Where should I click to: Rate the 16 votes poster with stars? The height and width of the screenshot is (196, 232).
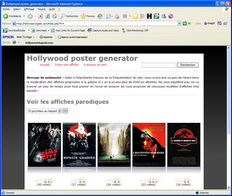[183, 181]
